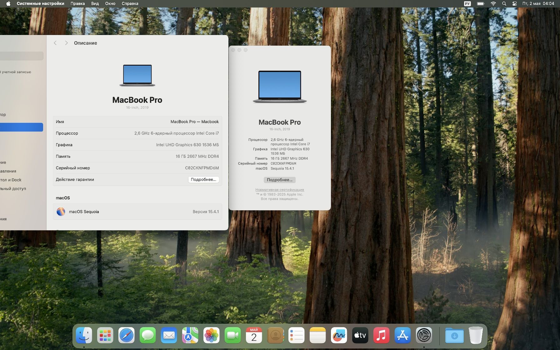Screen dimensions: 560x350
Task: Open Photos app in Dock
Action: click(x=212, y=335)
